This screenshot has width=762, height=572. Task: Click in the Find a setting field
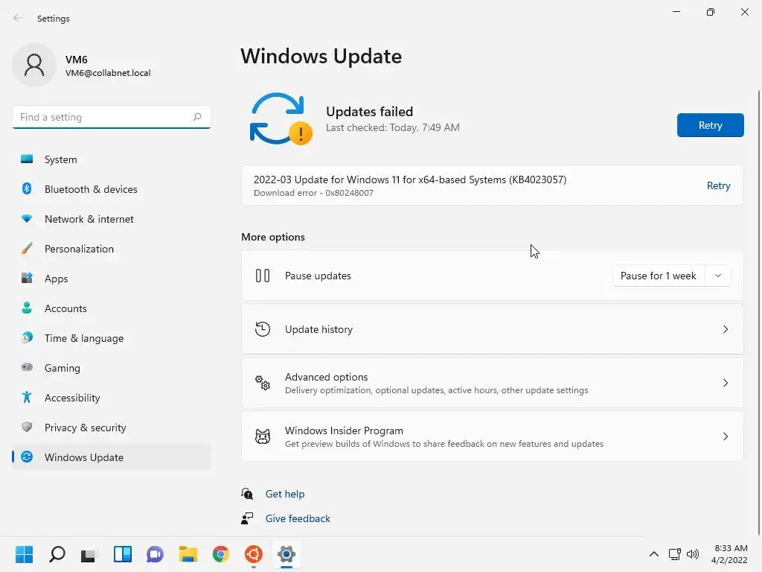112,117
